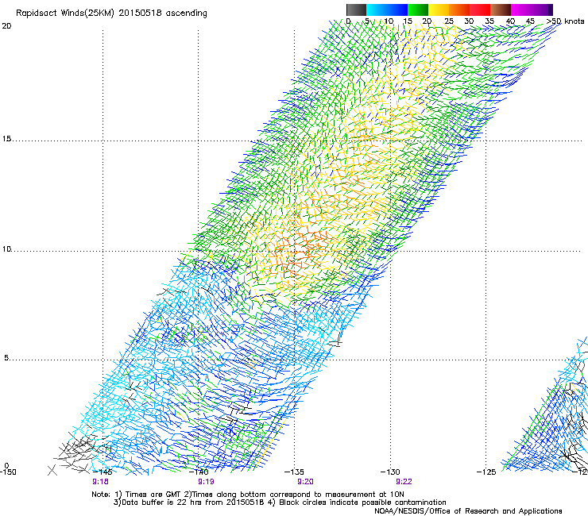The image size is (588, 516).
Task: Click the date text 20150518 ascending
Action: (x=163, y=13)
